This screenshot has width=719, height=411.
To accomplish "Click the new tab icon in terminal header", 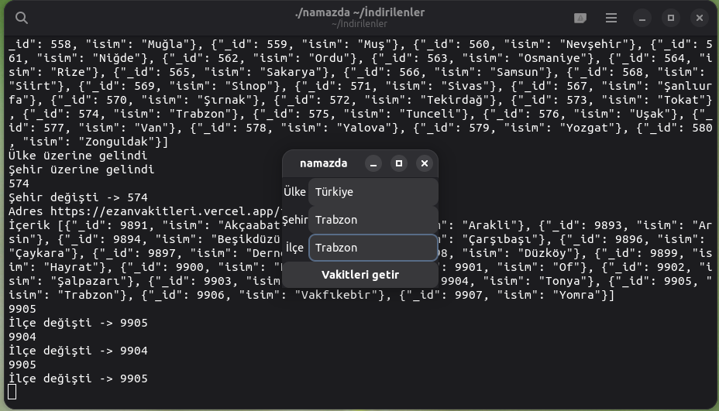I will pyautogui.click(x=580, y=18).
